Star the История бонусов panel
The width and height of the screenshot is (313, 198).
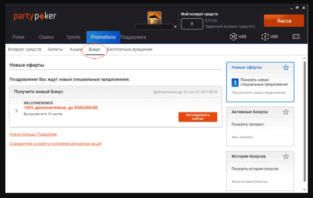point(286,156)
